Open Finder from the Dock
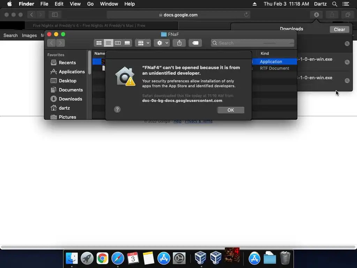 tap(72, 258)
